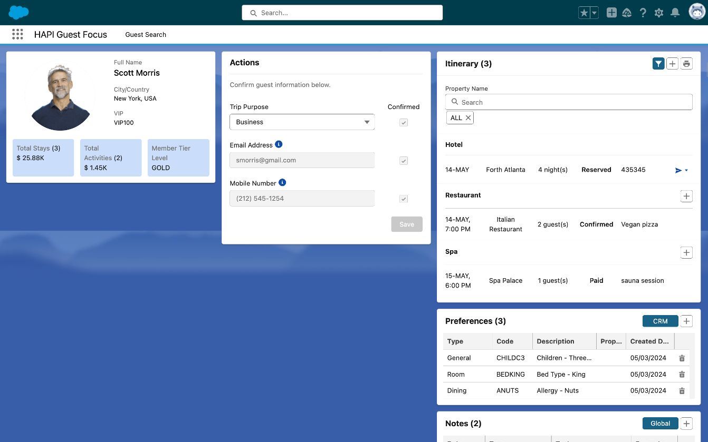This screenshot has height=442, width=708.
Task: Add a new itinerary item
Action: [672, 64]
